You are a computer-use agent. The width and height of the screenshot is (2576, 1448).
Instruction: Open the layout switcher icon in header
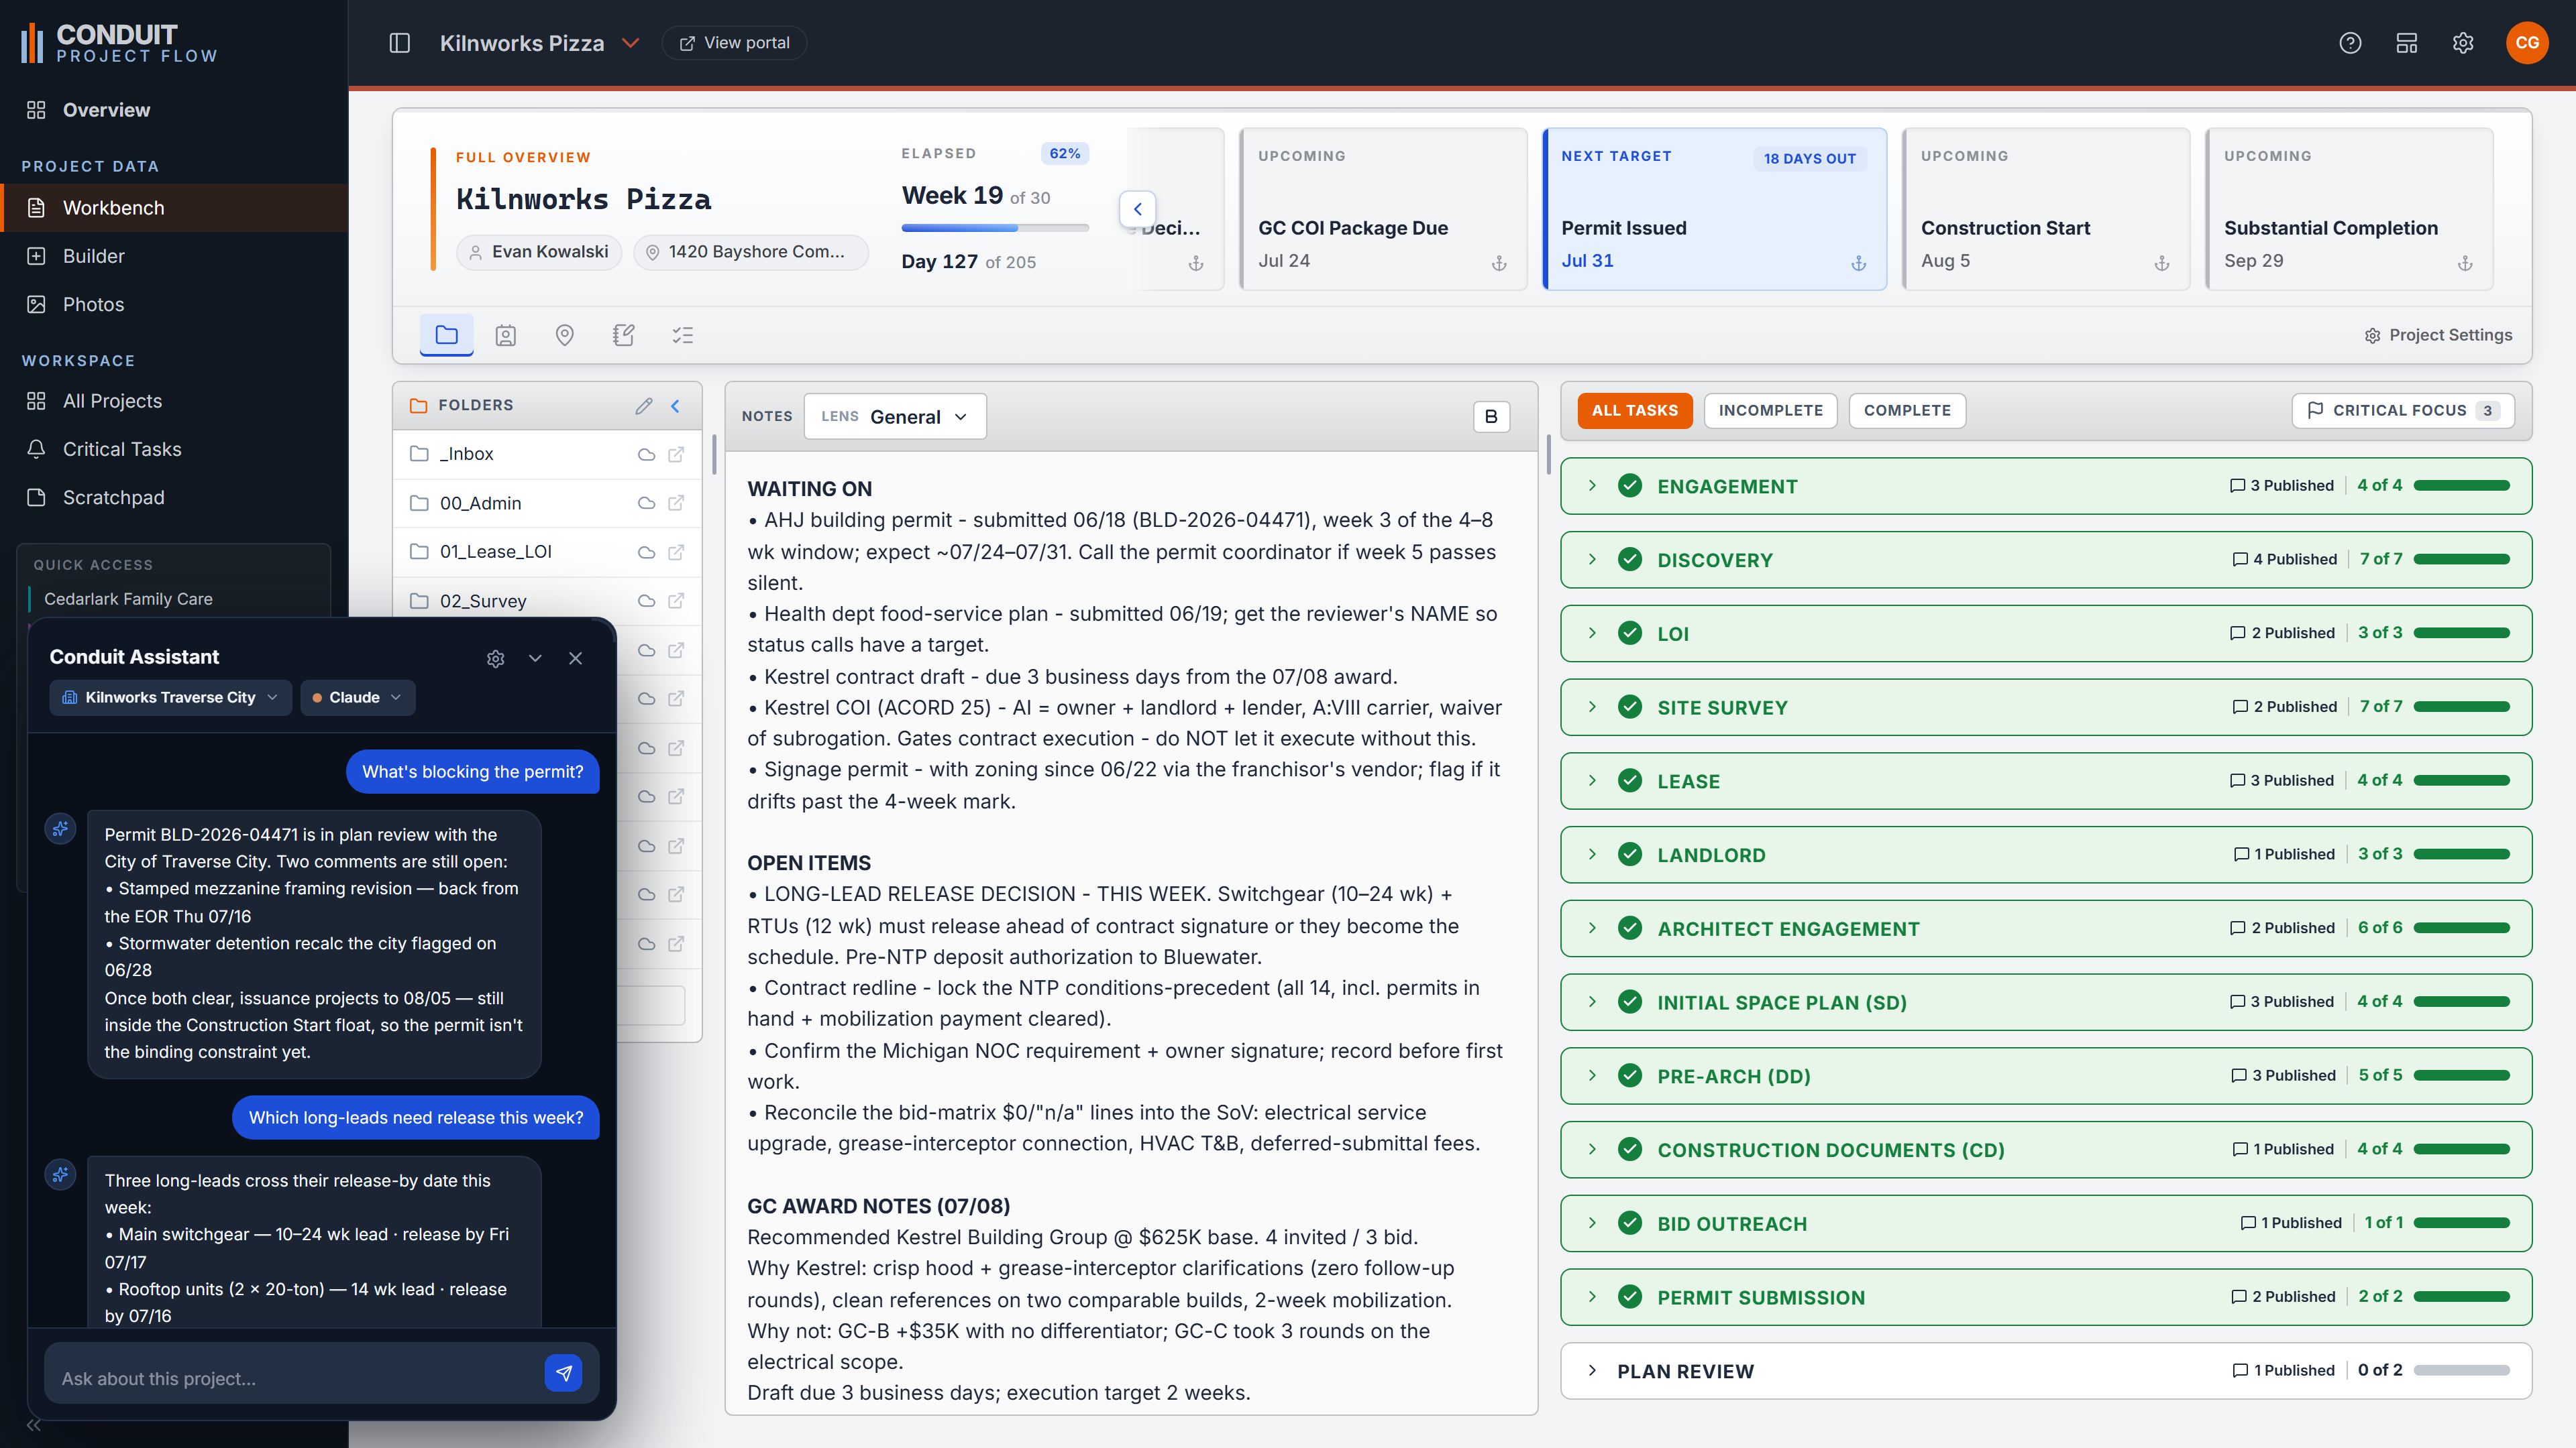point(2407,43)
